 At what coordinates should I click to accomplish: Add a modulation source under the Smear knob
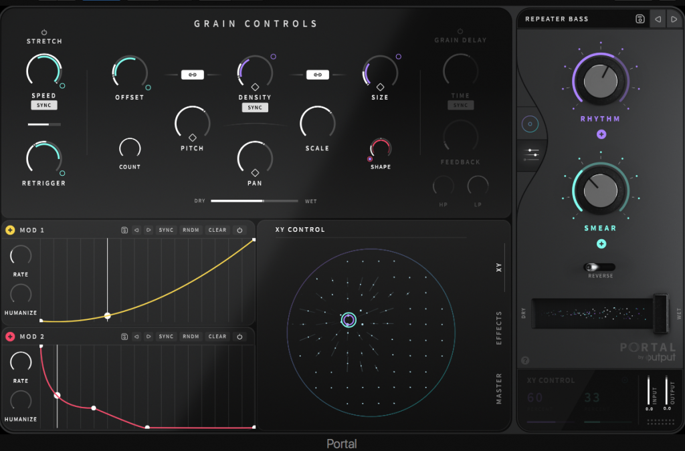click(x=601, y=243)
